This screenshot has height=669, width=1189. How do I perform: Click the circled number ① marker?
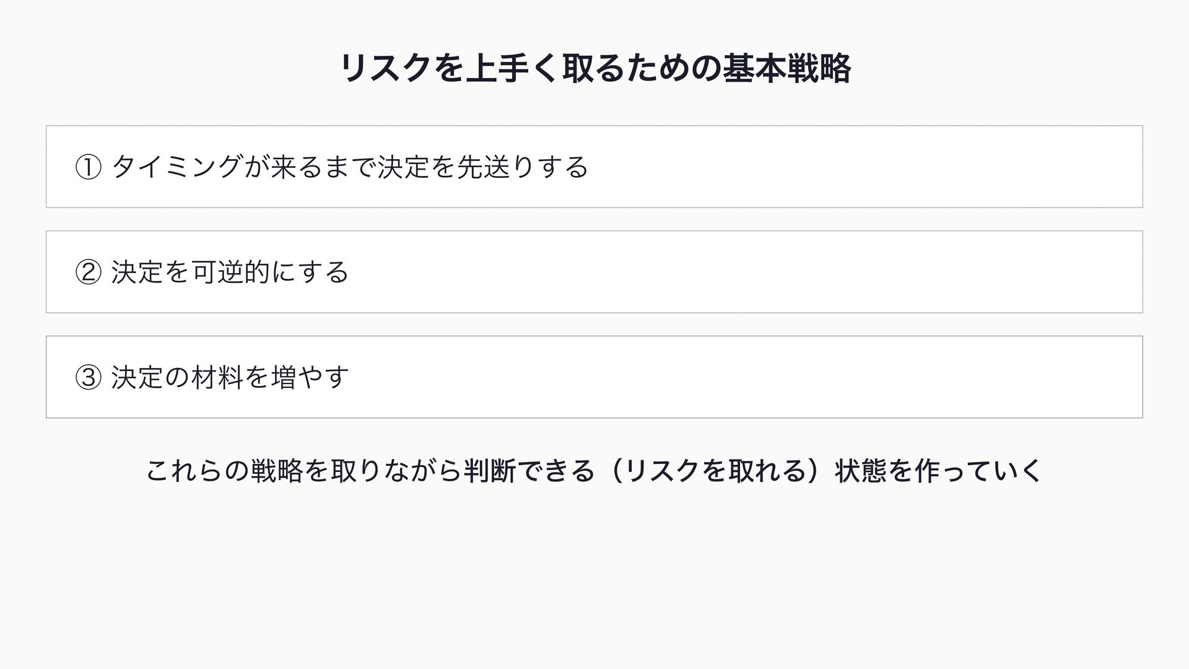point(87,167)
